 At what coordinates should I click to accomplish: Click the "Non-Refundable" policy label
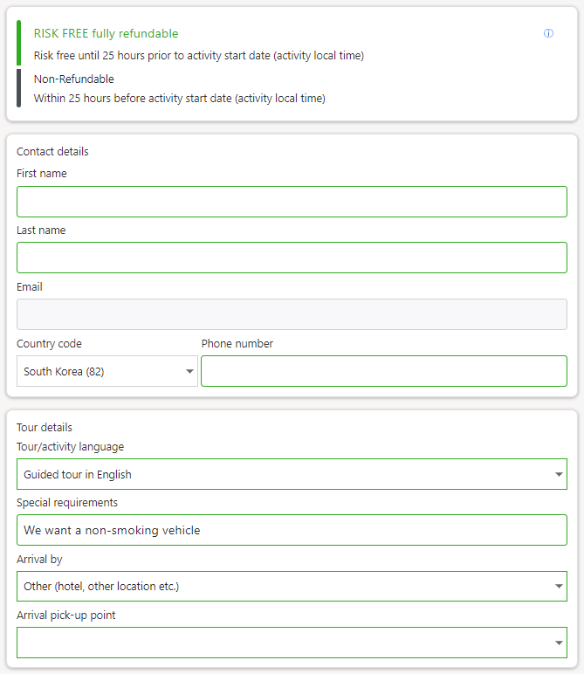74,79
